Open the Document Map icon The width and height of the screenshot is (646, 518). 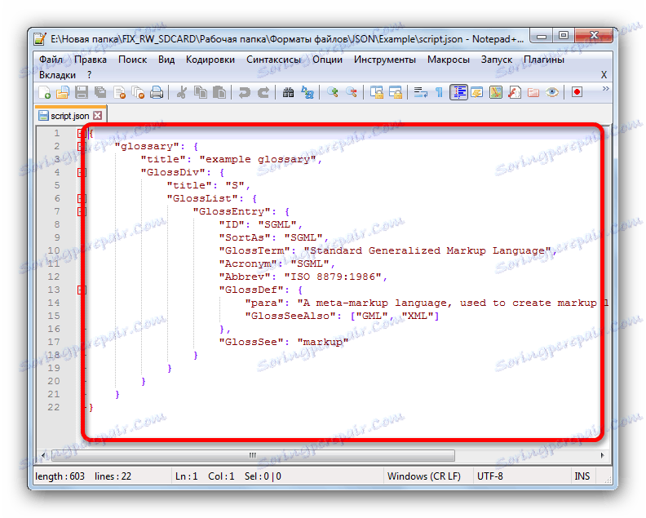tap(496, 92)
